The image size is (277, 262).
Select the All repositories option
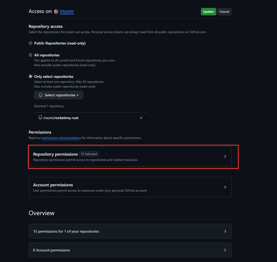click(x=30, y=55)
